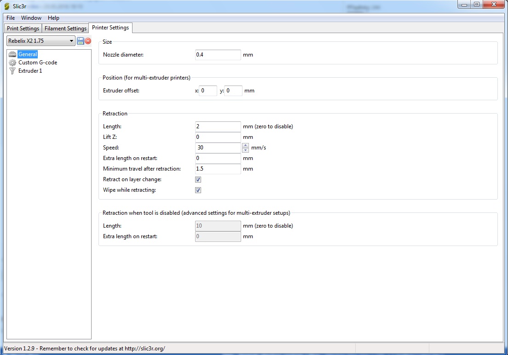Decrease retraction speed with down arrow
508x355 pixels.
pos(246,150)
